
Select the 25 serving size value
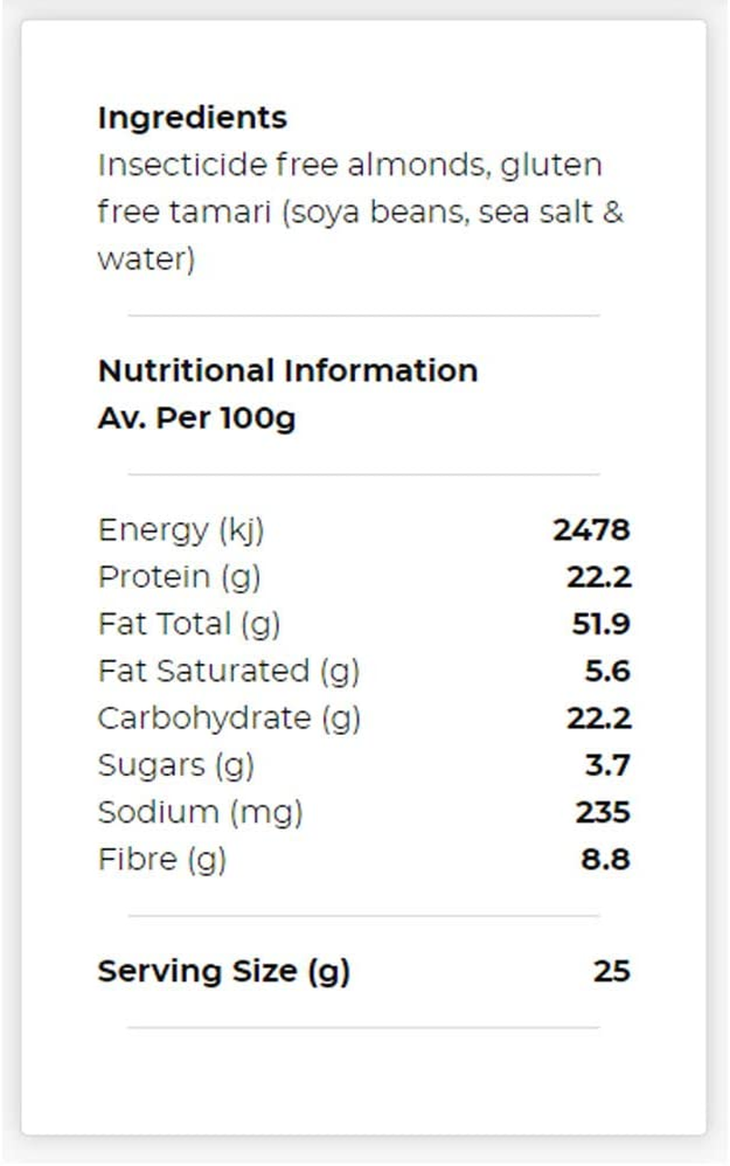pos(611,971)
